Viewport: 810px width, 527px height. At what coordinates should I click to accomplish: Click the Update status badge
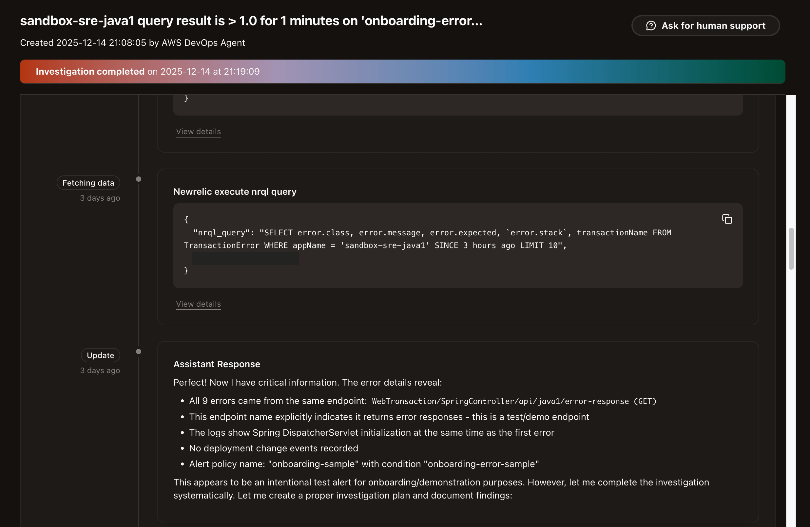[x=100, y=355]
